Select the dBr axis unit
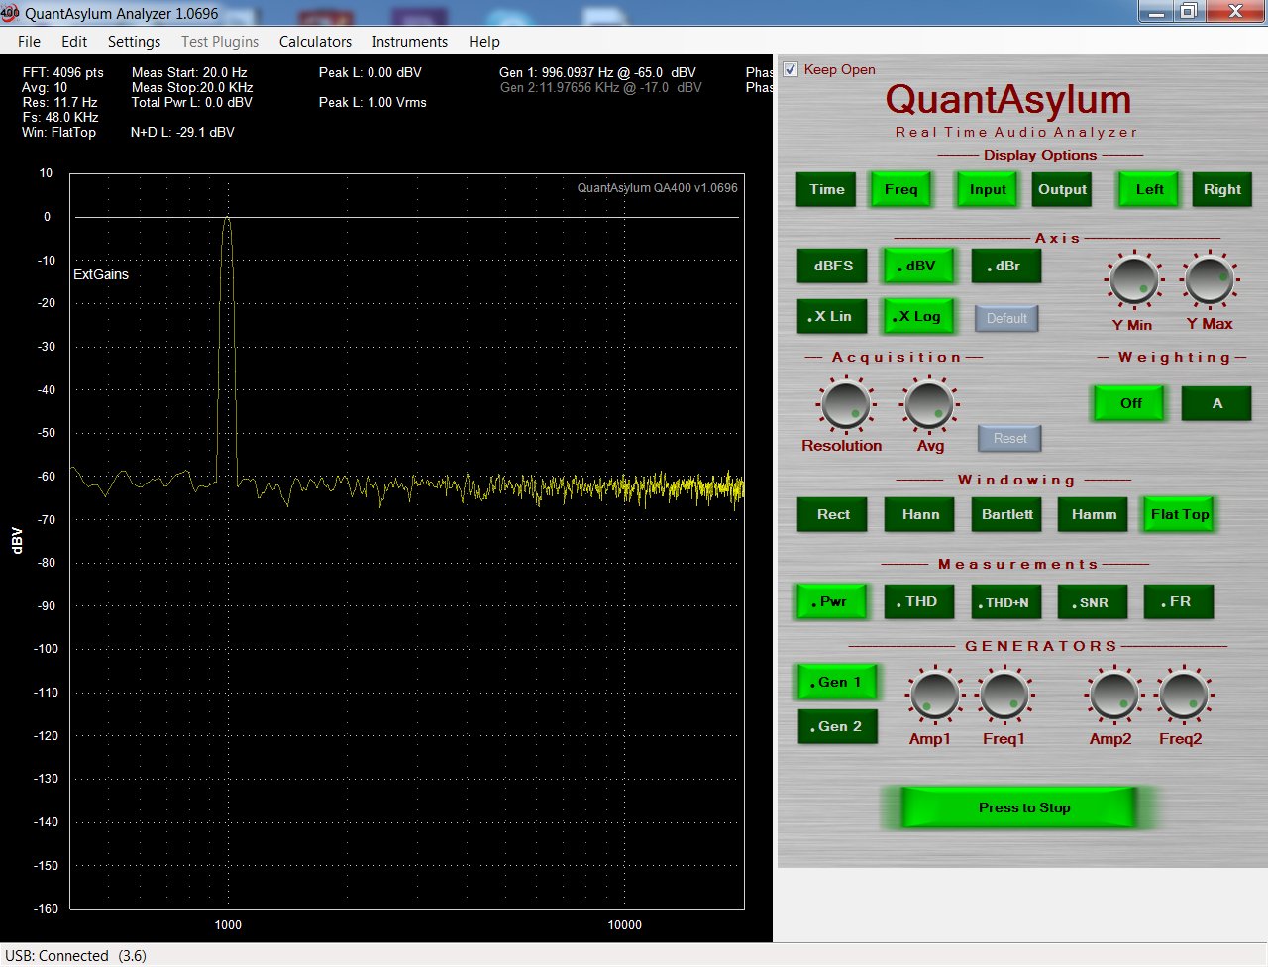The width and height of the screenshot is (1268, 967). click(x=1005, y=267)
